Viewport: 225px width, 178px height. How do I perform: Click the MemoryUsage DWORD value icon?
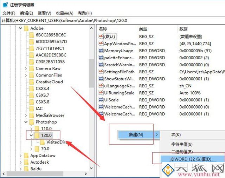(101, 51)
